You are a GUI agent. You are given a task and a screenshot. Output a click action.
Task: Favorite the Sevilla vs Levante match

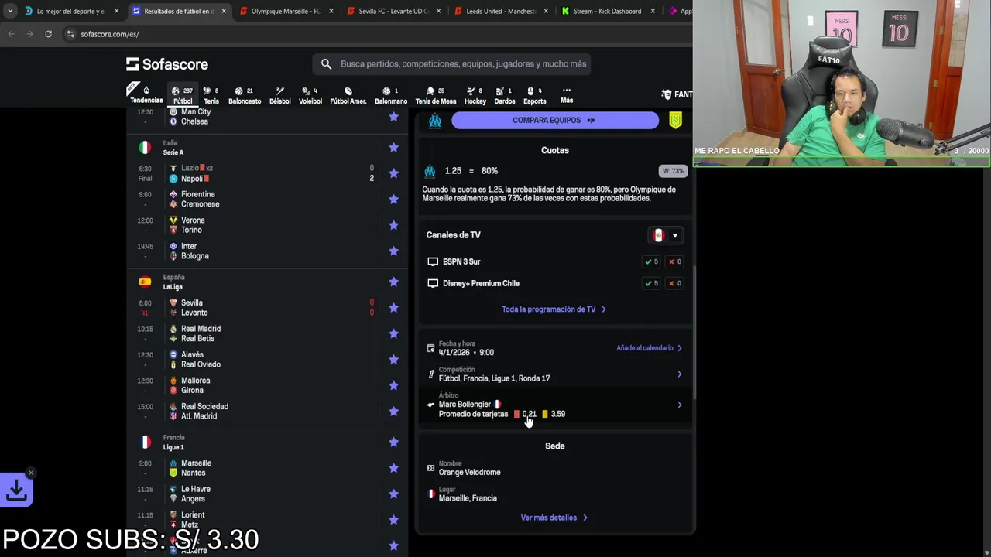[x=393, y=308]
